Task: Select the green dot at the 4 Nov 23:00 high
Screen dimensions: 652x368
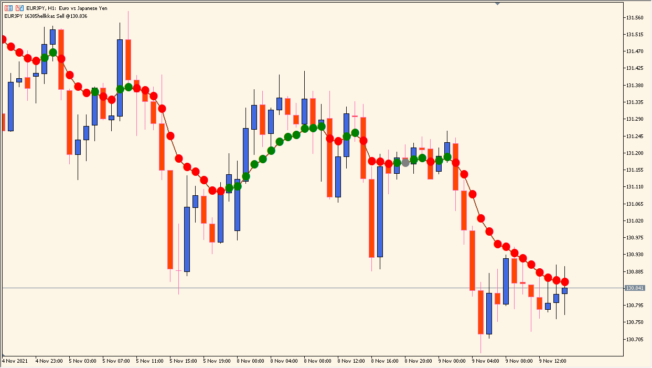Action: [52, 52]
